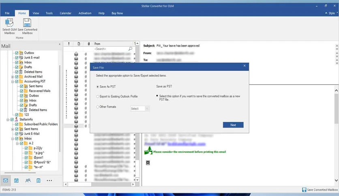Uncheck the Archived Mail folder checkbox

click(17, 77)
